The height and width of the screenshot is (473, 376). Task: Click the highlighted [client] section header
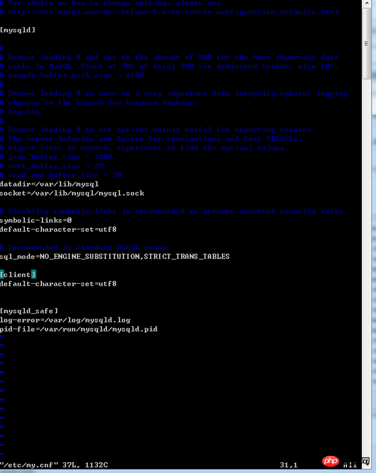click(18, 274)
